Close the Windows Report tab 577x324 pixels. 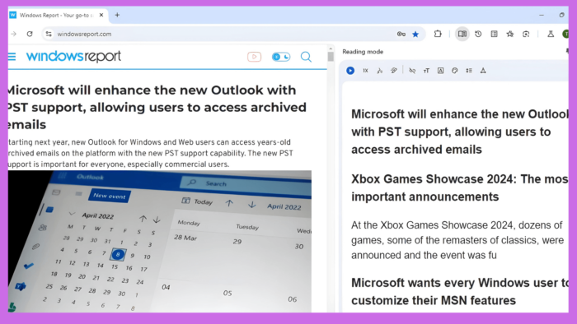101,15
